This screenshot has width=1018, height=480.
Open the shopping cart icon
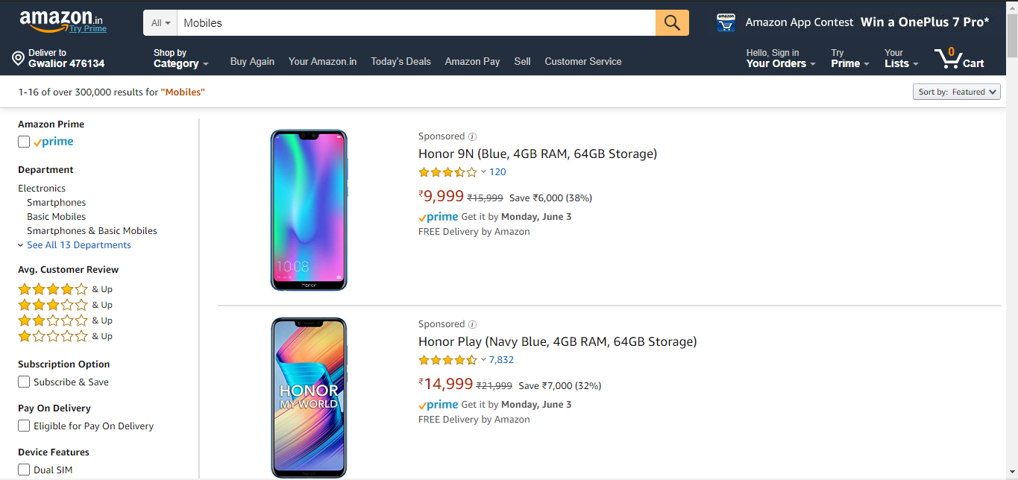pos(949,58)
